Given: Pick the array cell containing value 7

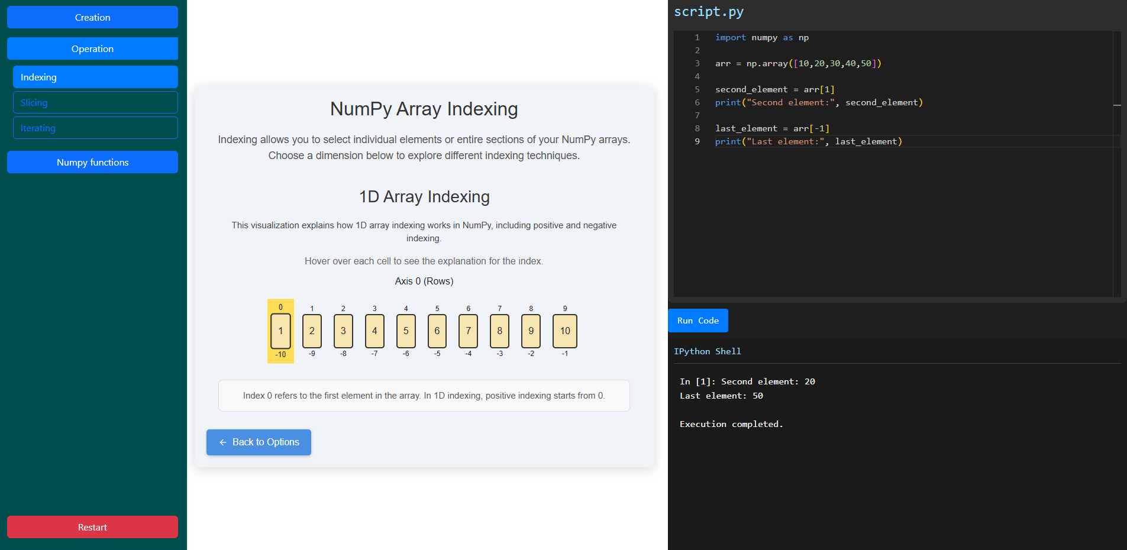Looking at the screenshot, I should point(468,331).
